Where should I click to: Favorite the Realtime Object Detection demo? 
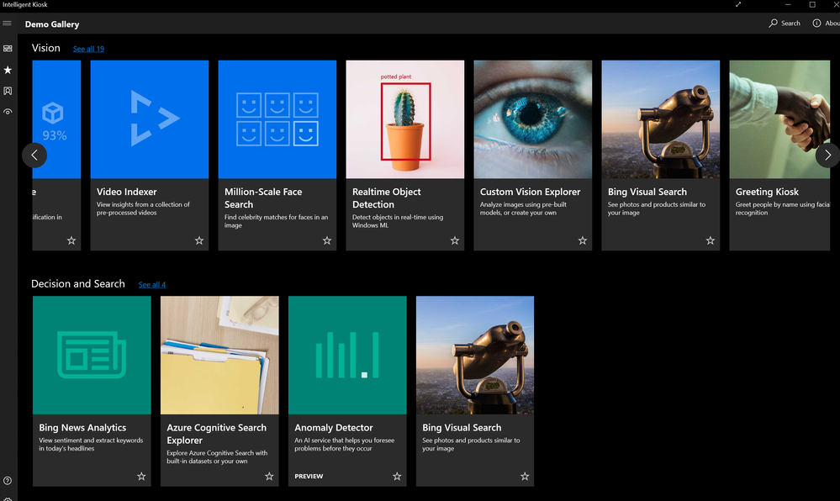click(454, 240)
